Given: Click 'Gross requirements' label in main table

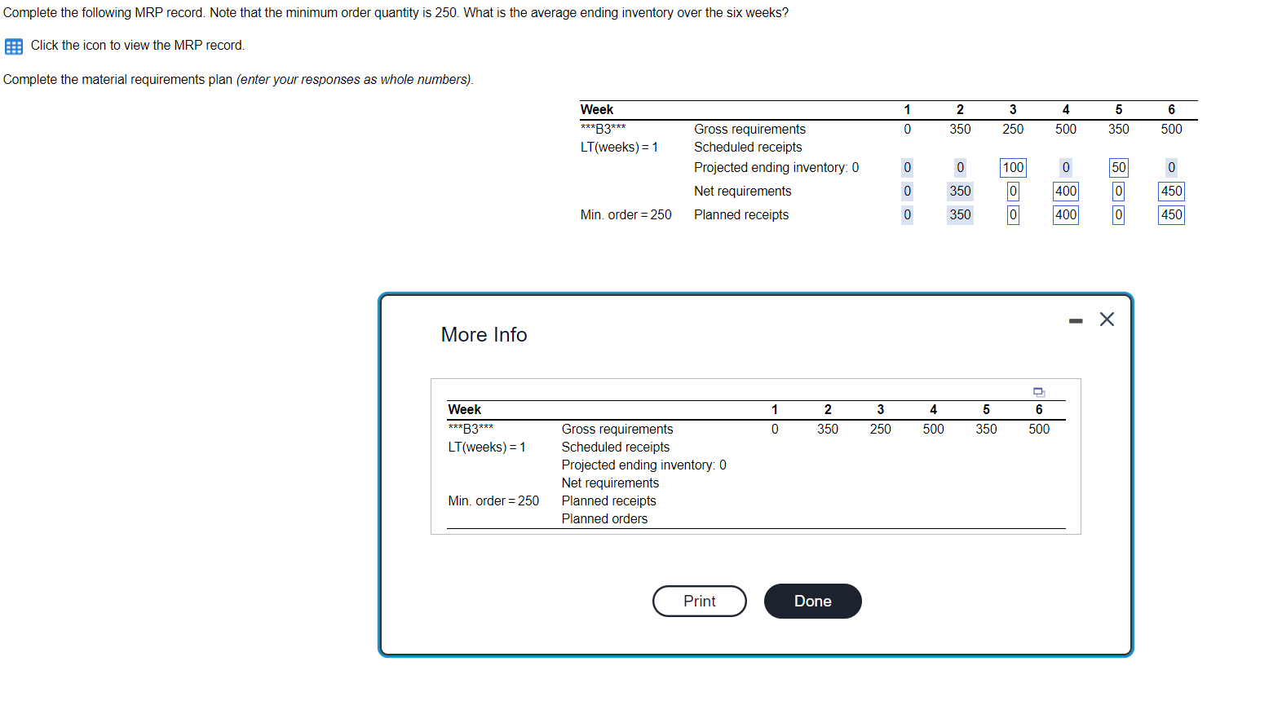Looking at the screenshot, I should pos(749,130).
